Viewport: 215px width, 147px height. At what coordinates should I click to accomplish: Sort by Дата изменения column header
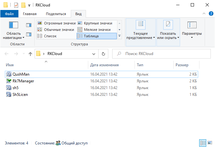pyautogui.click(x=104, y=65)
